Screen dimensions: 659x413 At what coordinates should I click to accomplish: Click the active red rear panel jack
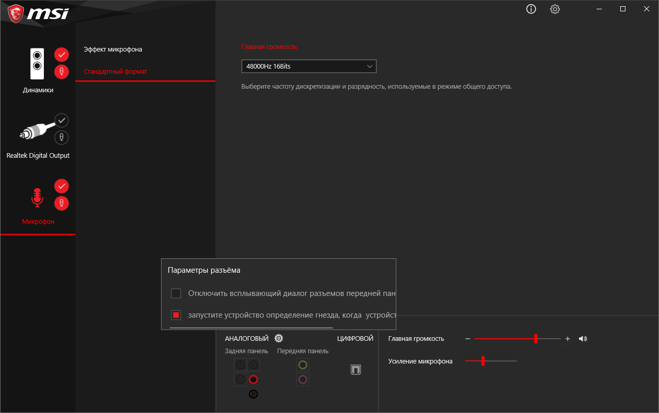253,380
